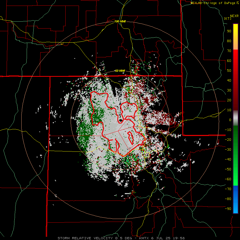Viewport: 240px width, 240px height.
Task: Click the 6 JUL 25 date text
Action: tap(161, 238)
